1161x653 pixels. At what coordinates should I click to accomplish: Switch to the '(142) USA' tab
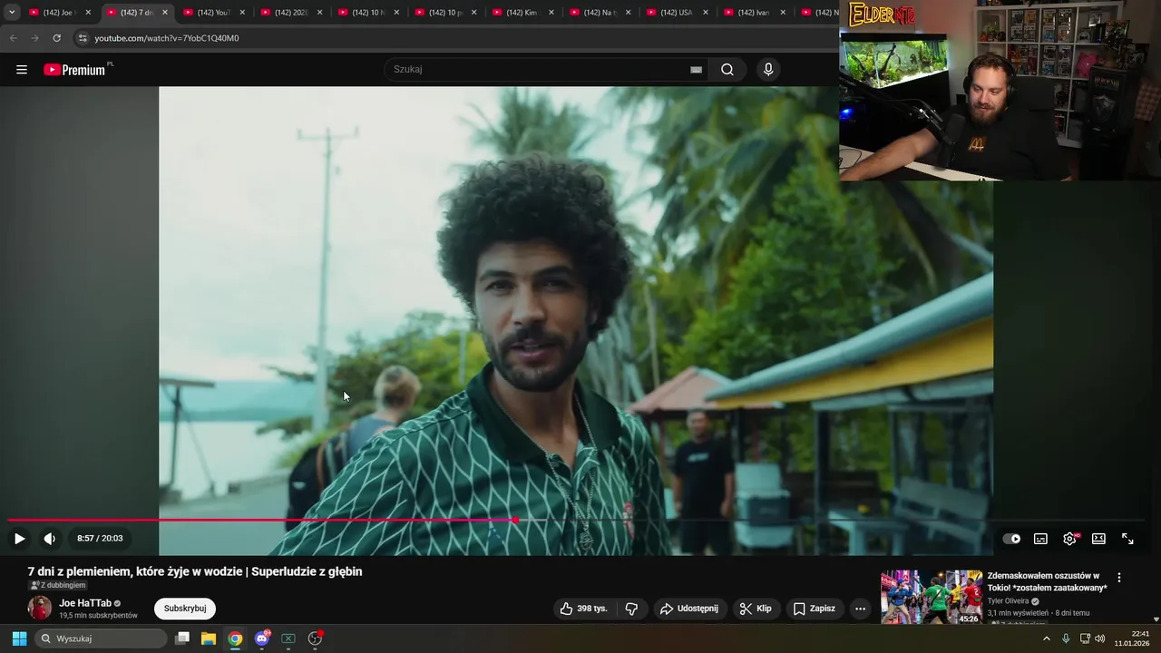[677, 13]
